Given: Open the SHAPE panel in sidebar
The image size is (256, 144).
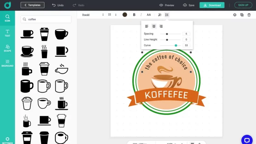Looking at the screenshot, I should 7,48.
